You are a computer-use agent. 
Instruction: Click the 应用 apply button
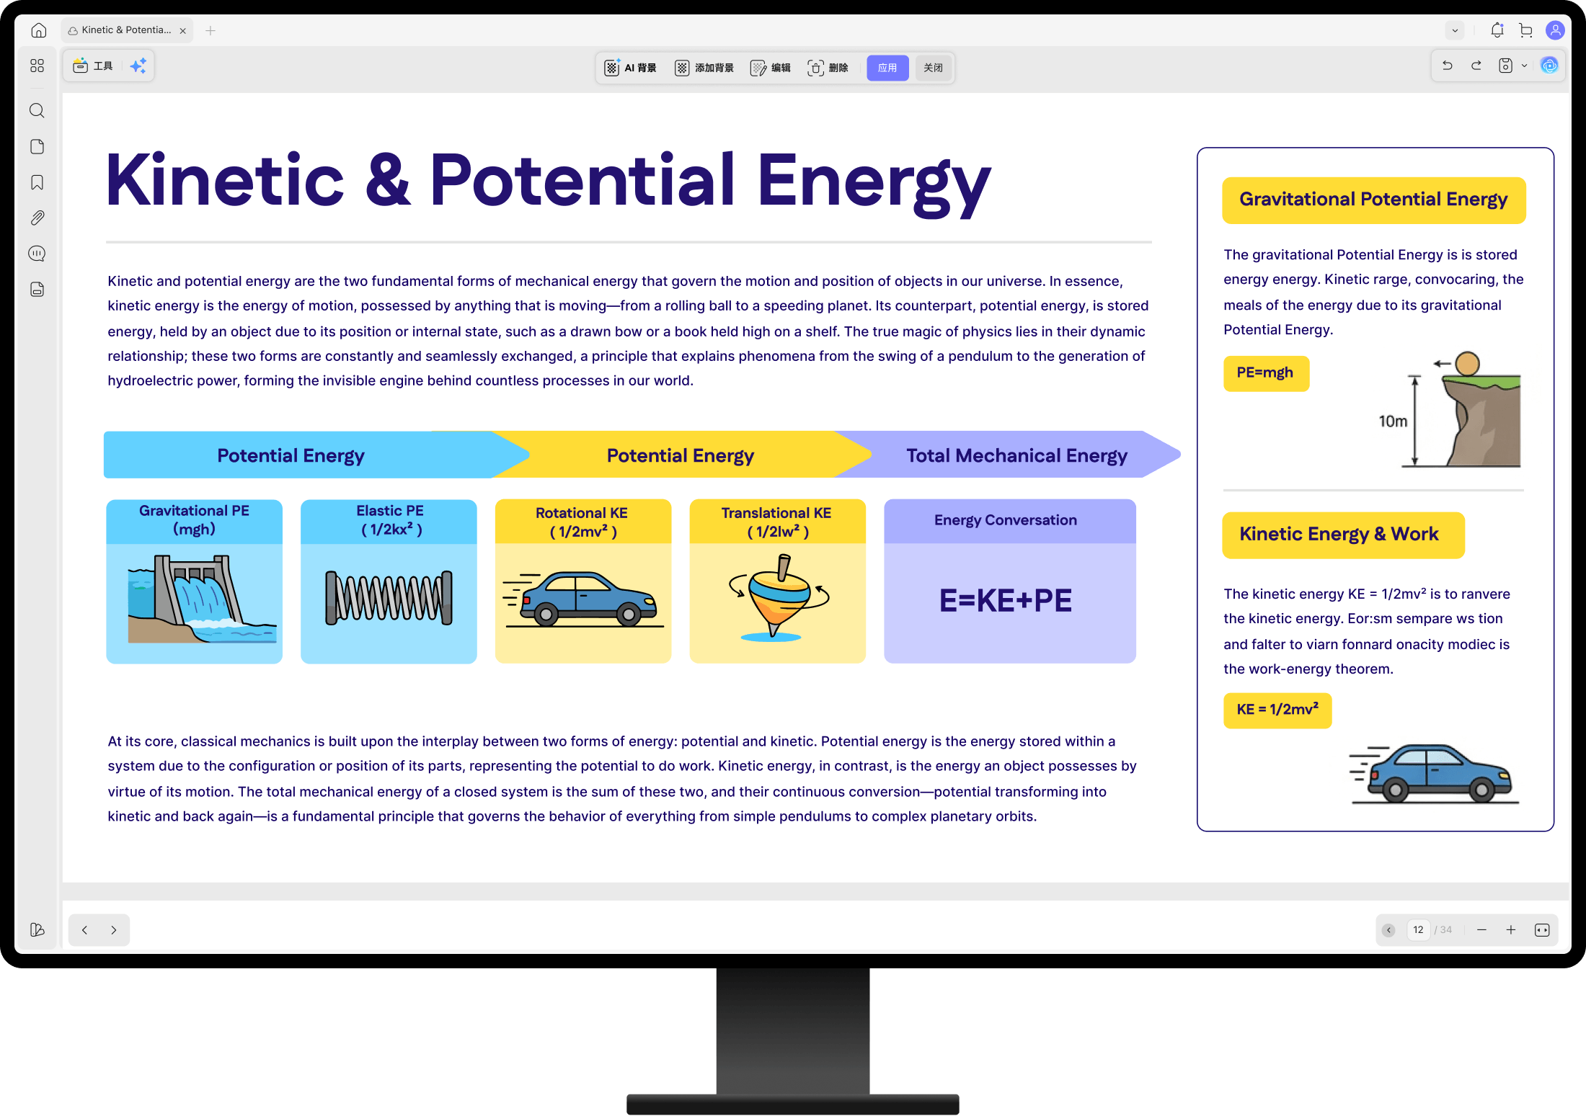[887, 68]
